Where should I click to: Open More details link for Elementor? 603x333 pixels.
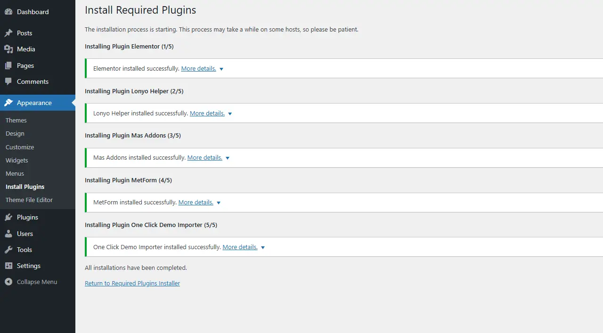(x=199, y=68)
